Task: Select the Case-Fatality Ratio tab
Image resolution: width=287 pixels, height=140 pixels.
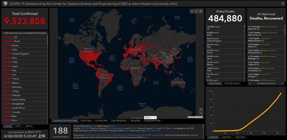Action: [119, 120]
